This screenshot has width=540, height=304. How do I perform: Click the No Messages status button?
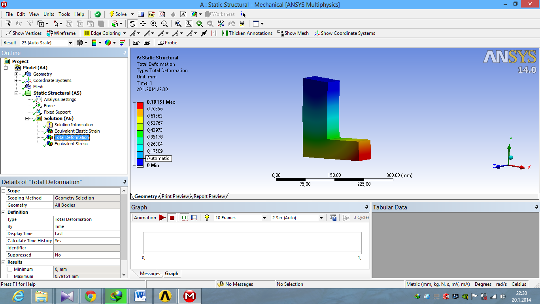click(x=236, y=284)
